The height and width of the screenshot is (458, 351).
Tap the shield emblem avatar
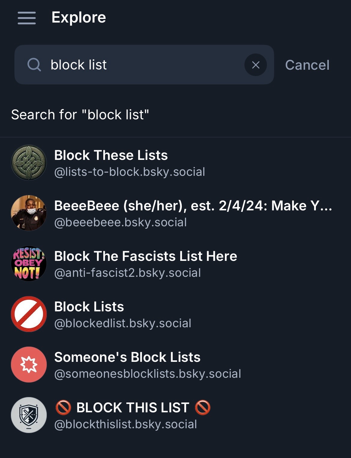point(29,415)
